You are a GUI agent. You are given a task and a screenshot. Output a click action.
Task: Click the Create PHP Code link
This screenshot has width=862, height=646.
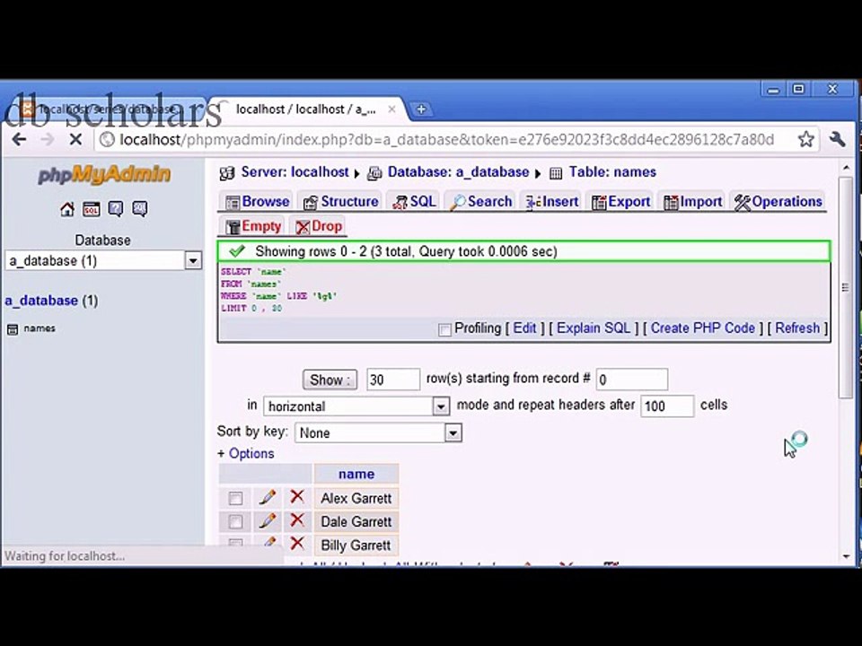tap(702, 328)
